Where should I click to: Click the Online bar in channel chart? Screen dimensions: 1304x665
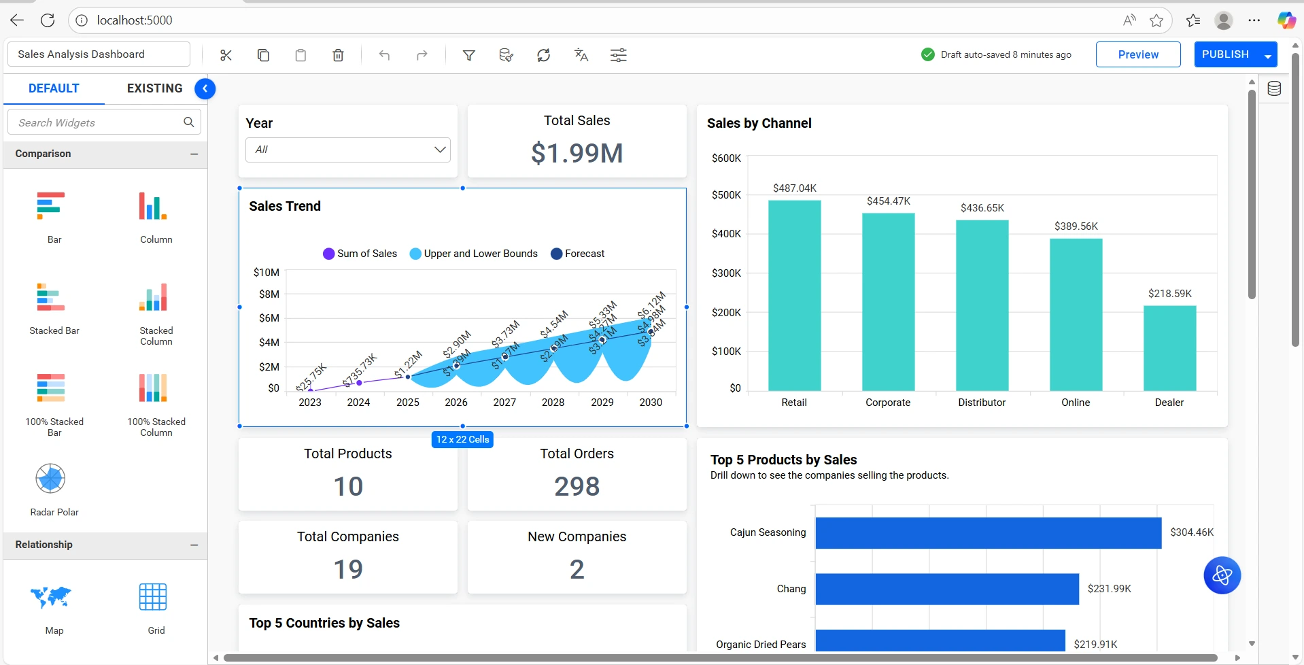click(x=1076, y=314)
